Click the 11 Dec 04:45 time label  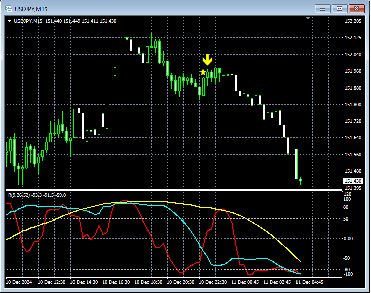click(x=309, y=282)
